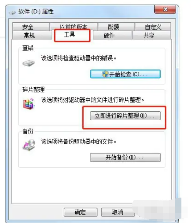The height and width of the screenshot is (223, 191).
Task: Click 立即进行碎片整理(D) button
Action: click(x=125, y=116)
